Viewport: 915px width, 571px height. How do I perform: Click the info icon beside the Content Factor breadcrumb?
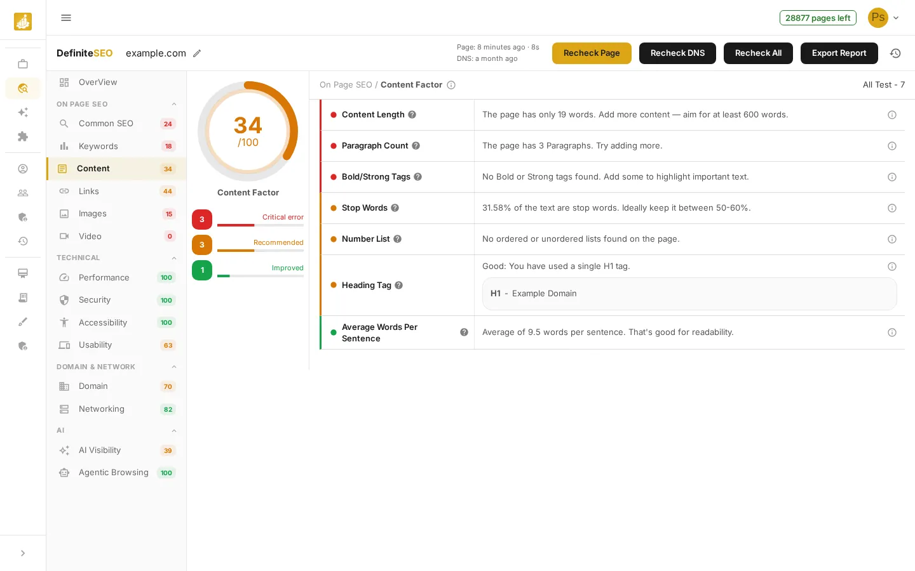(451, 85)
